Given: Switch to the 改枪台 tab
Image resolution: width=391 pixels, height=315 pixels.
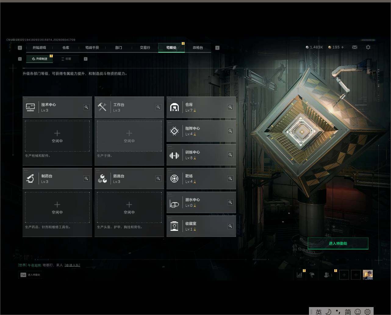Looking at the screenshot, I should click(x=198, y=48).
